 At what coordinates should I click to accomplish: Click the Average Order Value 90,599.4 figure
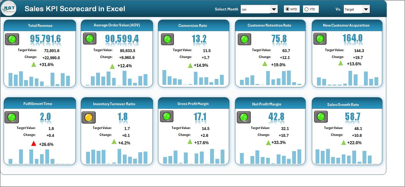click(x=122, y=39)
